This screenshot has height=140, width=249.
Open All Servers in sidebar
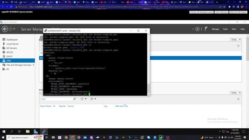coord(12,48)
